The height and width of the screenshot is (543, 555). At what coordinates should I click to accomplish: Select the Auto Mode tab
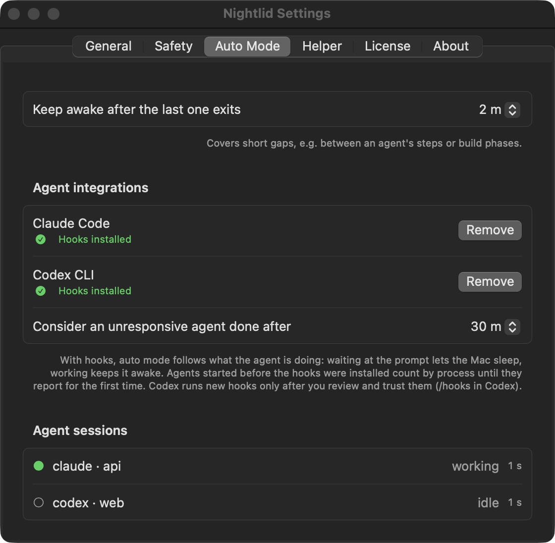coord(247,47)
